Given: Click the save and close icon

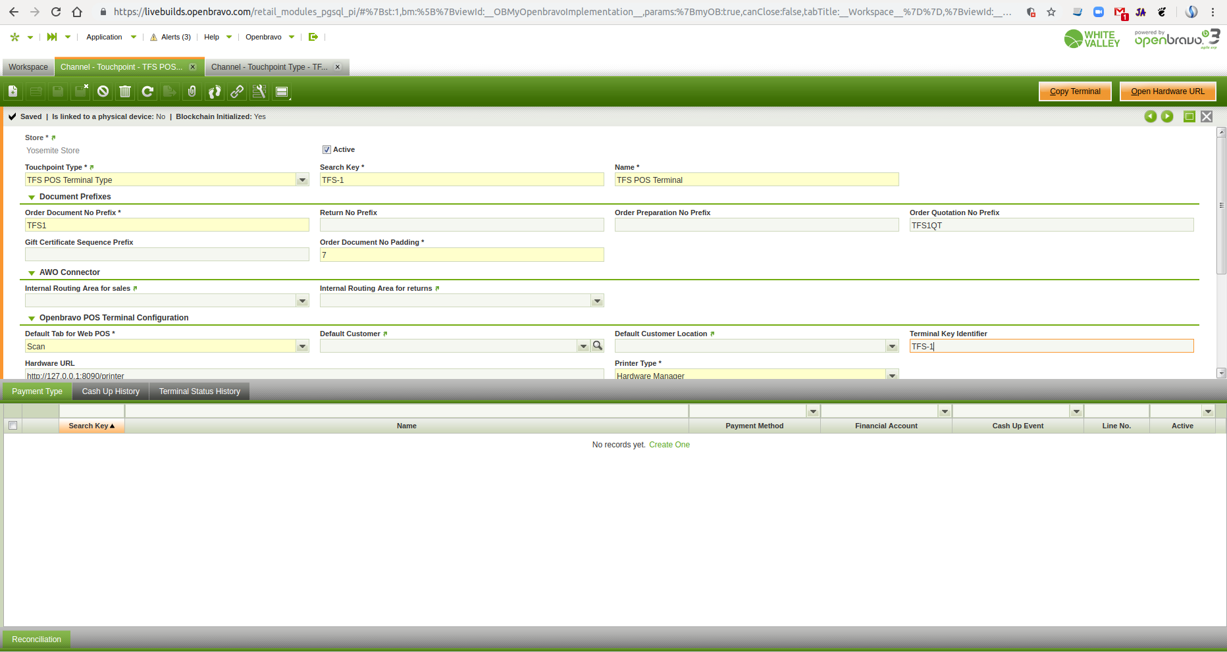Looking at the screenshot, I should pyautogui.click(x=81, y=91).
